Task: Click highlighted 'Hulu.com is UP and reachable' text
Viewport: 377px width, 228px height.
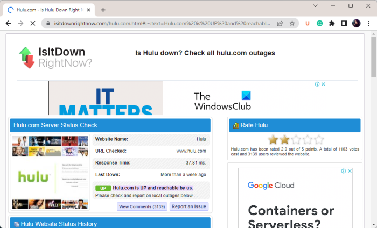Action: [x=153, y=188]
